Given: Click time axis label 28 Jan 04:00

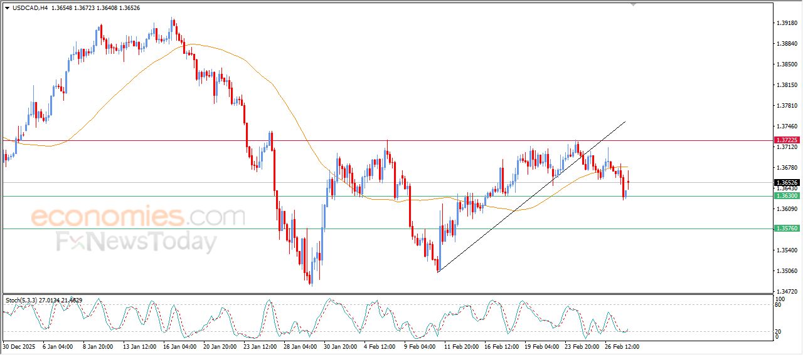Looking at the screenshot, I should 300,346.
